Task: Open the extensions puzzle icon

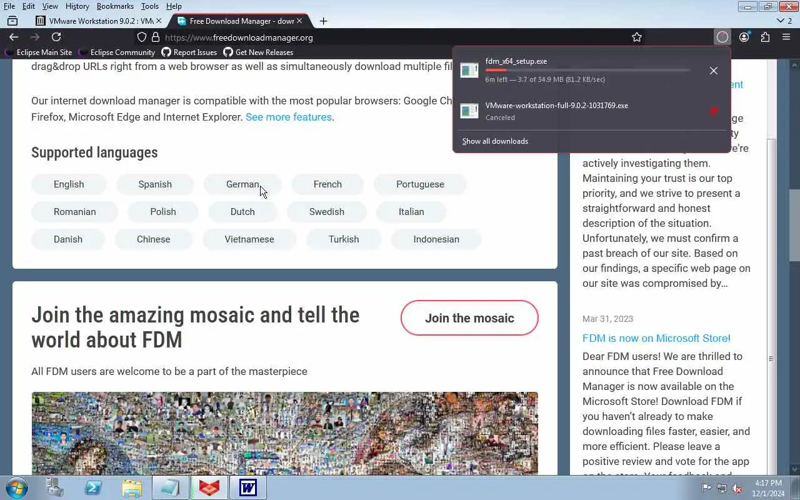Action: 765,37
